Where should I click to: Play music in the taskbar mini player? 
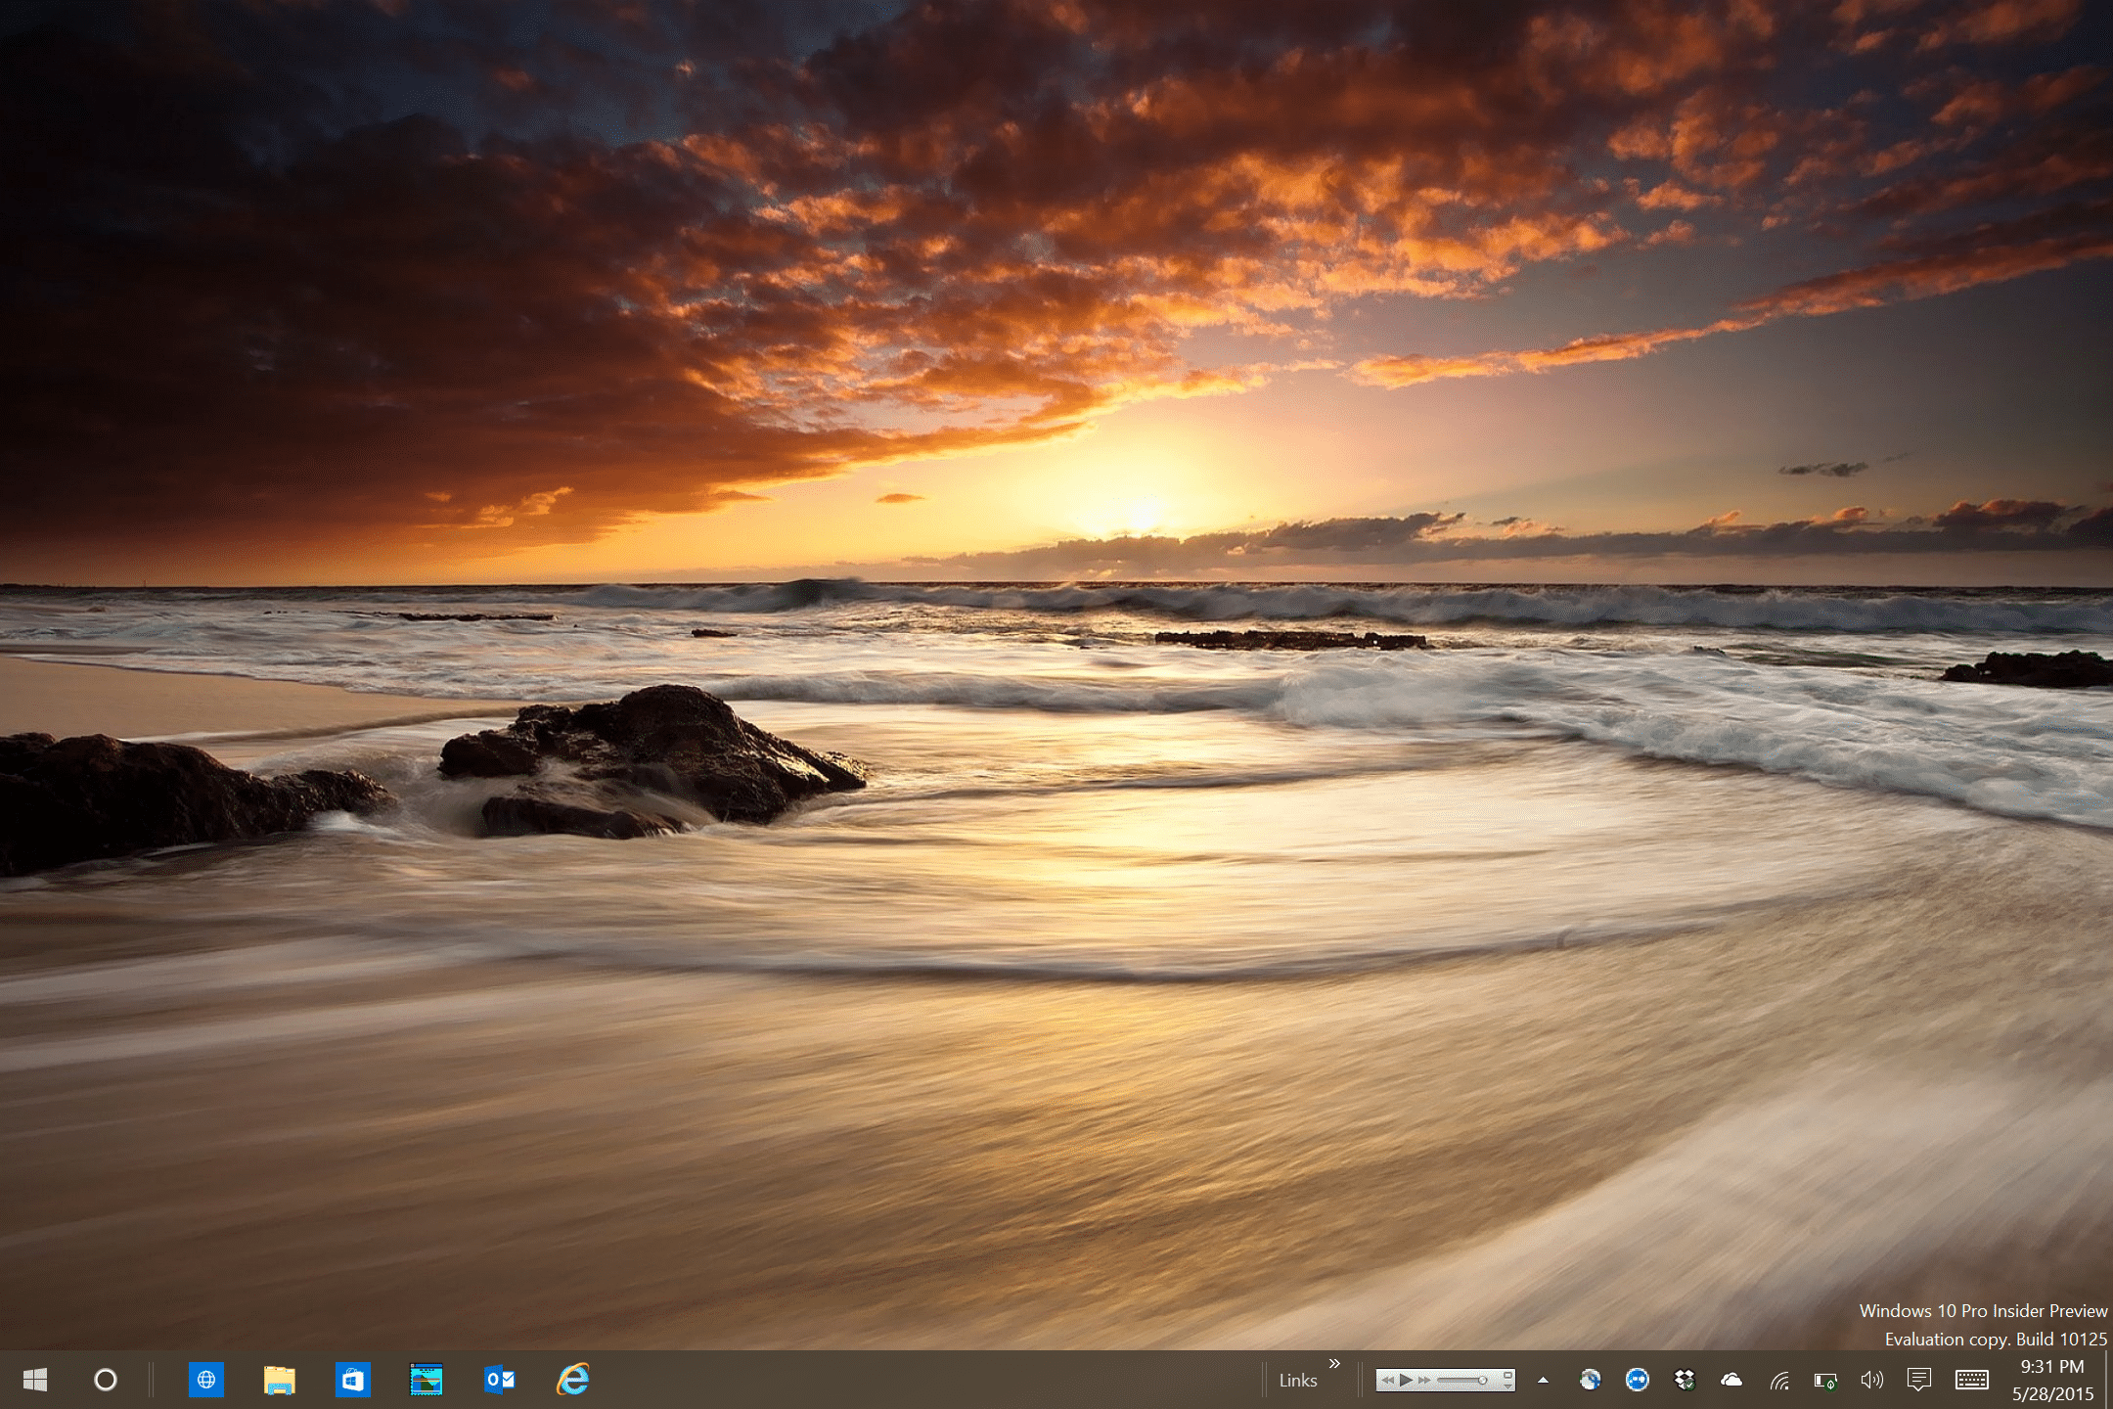point(1406,1380)
